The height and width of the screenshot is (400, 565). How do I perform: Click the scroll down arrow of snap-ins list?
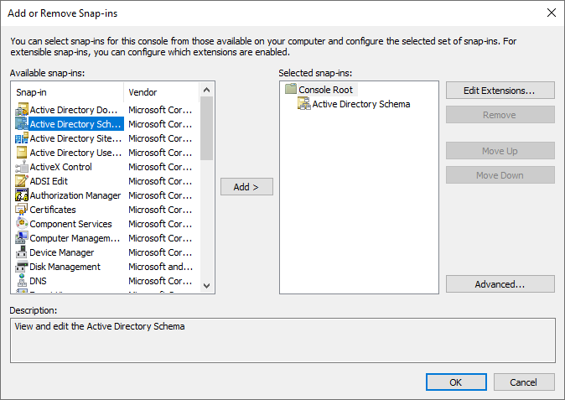(206, 286)
